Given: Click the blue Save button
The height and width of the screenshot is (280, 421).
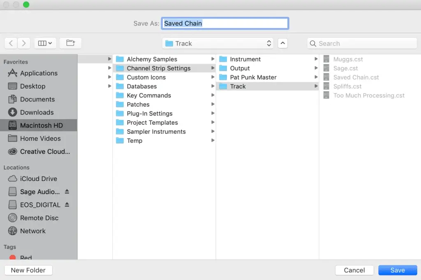Looking at the screenshot, I should (398, 270).
